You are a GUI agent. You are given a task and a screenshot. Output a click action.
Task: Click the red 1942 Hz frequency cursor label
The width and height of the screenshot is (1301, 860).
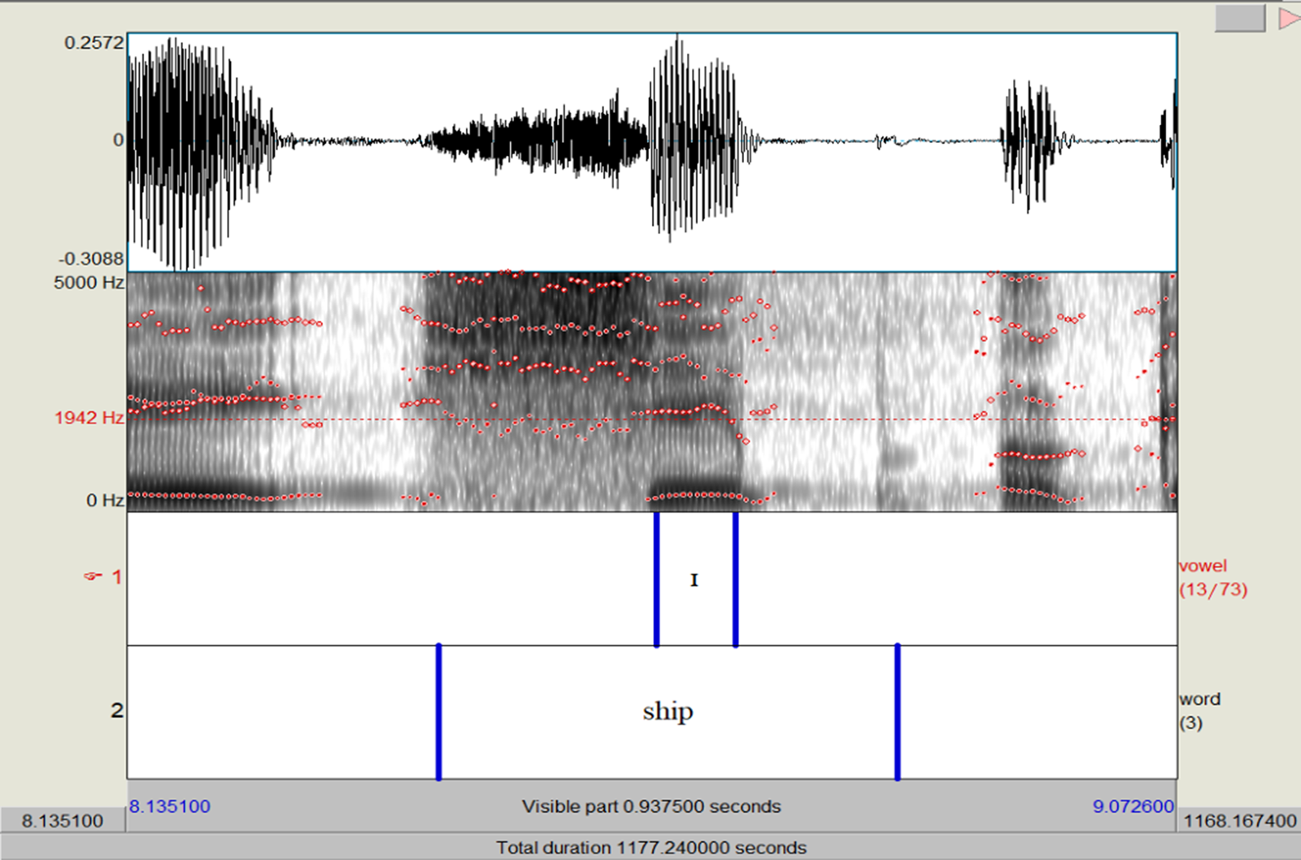click(89, 418)
